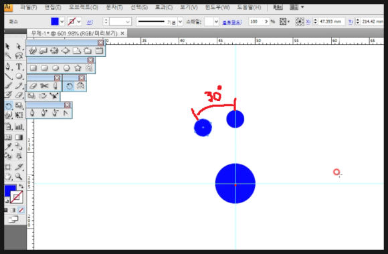Select the Slice tool
388x254 pixels.
[x=19, y=167]
